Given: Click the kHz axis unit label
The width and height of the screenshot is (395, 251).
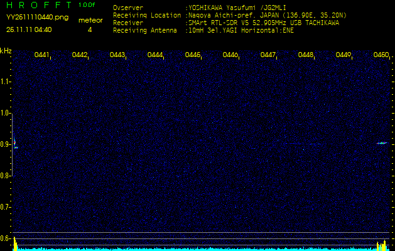Looking at the screenshot, I should click(6, 50).
